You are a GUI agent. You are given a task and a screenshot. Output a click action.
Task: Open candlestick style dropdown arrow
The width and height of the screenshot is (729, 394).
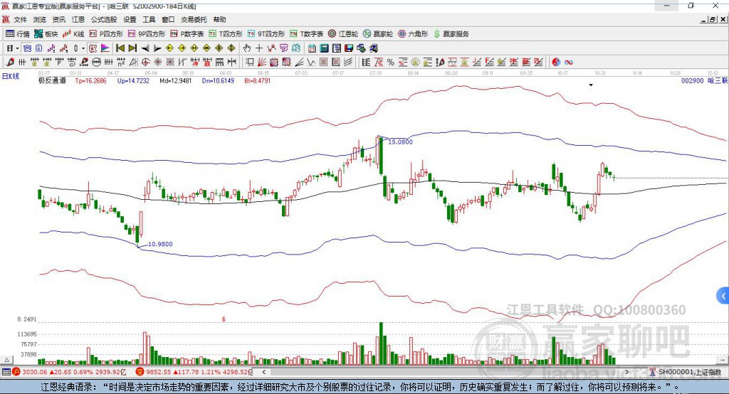[x=83, y=48]
